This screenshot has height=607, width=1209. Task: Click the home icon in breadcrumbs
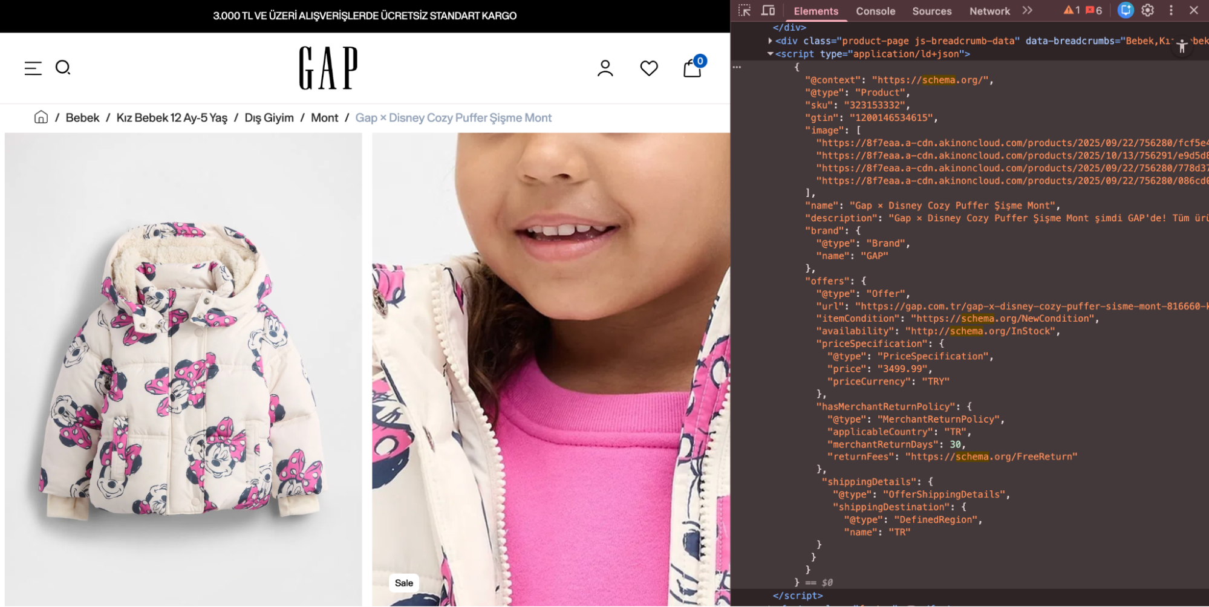(41, 117)
